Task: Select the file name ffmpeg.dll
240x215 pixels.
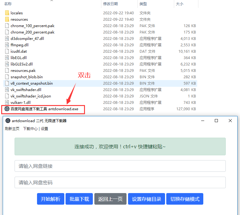Action: click(x=20, y=45)
